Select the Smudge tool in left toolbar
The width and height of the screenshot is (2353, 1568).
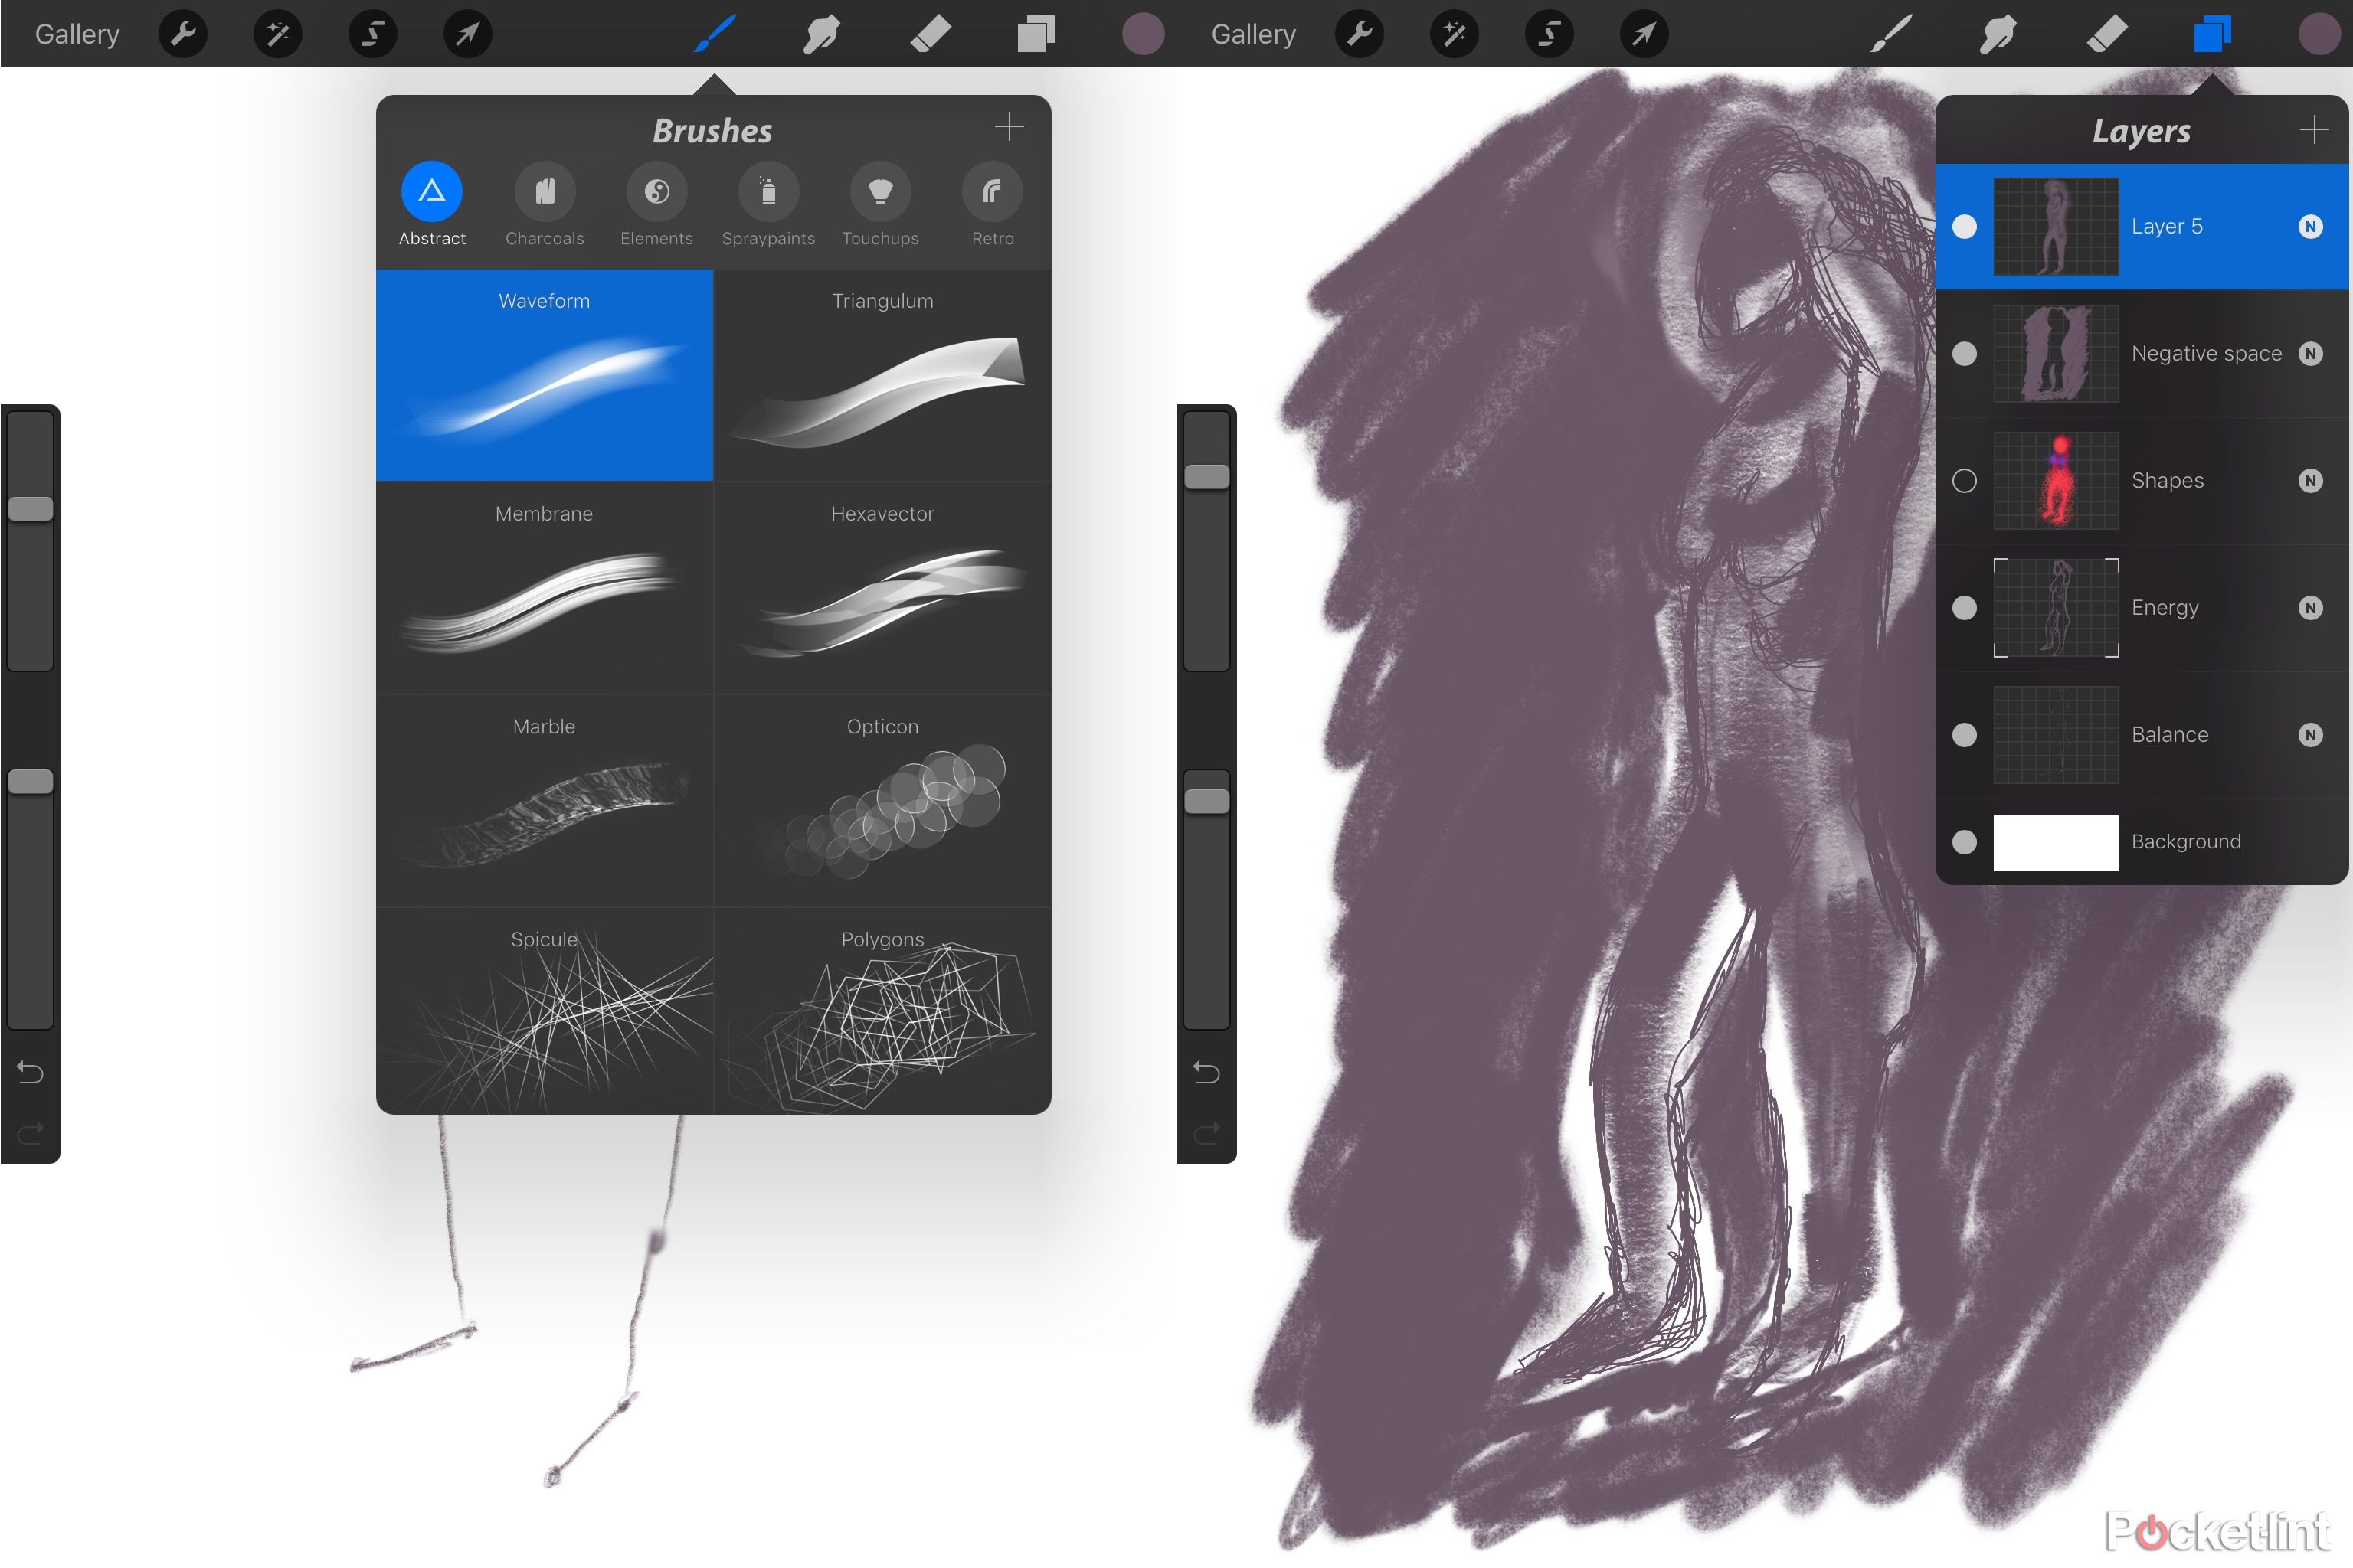820,35
